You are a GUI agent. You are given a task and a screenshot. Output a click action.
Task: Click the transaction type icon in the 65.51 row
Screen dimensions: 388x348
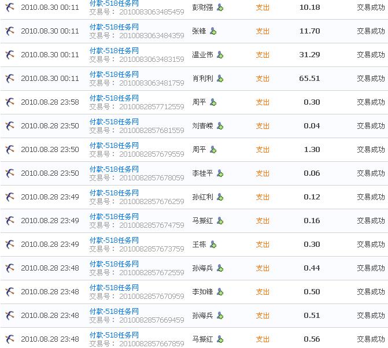(x=10, y=79)
